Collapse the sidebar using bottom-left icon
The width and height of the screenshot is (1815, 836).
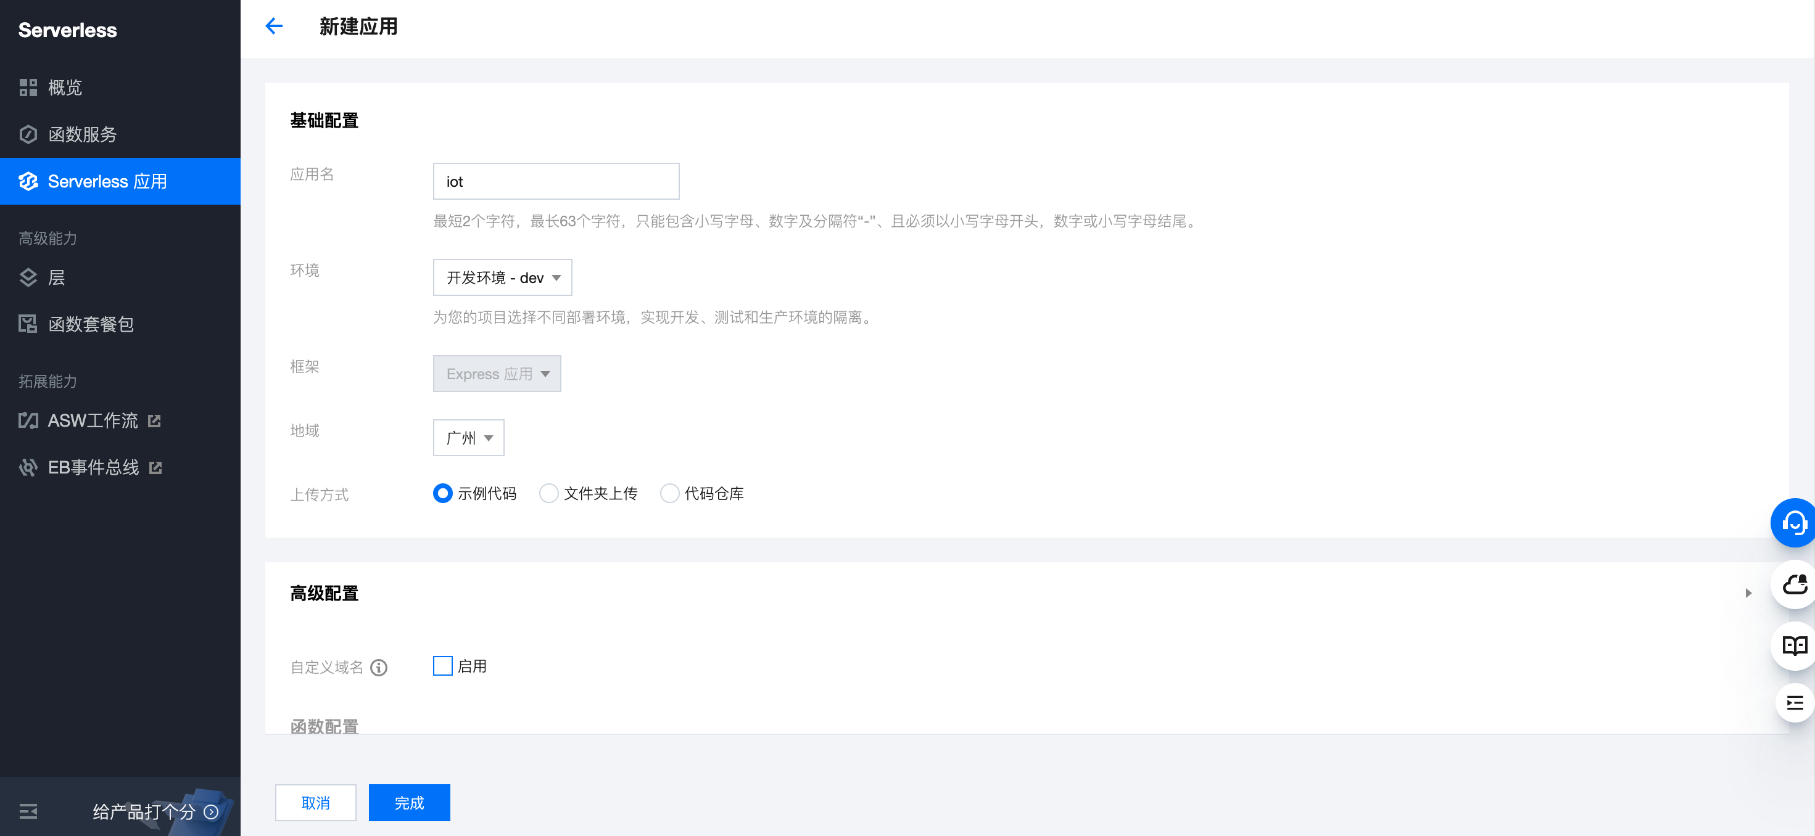pos(28,811)
